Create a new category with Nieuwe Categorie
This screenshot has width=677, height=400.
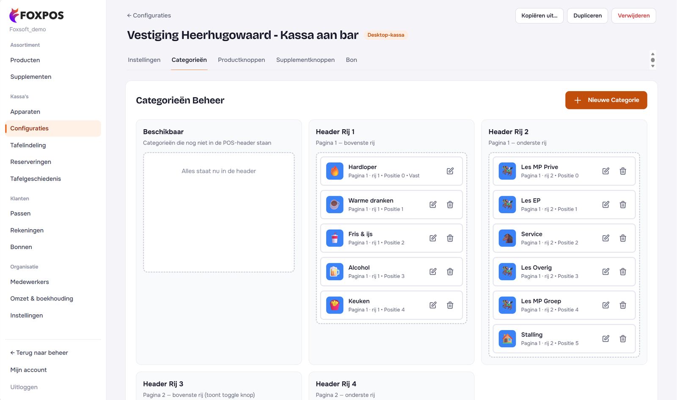[606, 100]
